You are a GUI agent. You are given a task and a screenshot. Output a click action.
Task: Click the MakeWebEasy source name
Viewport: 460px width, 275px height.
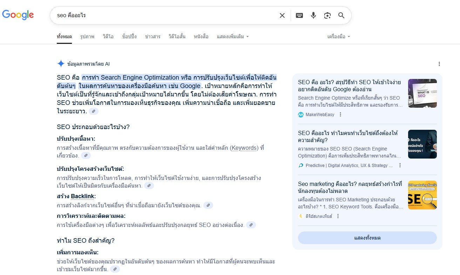(x=320, y=115)
